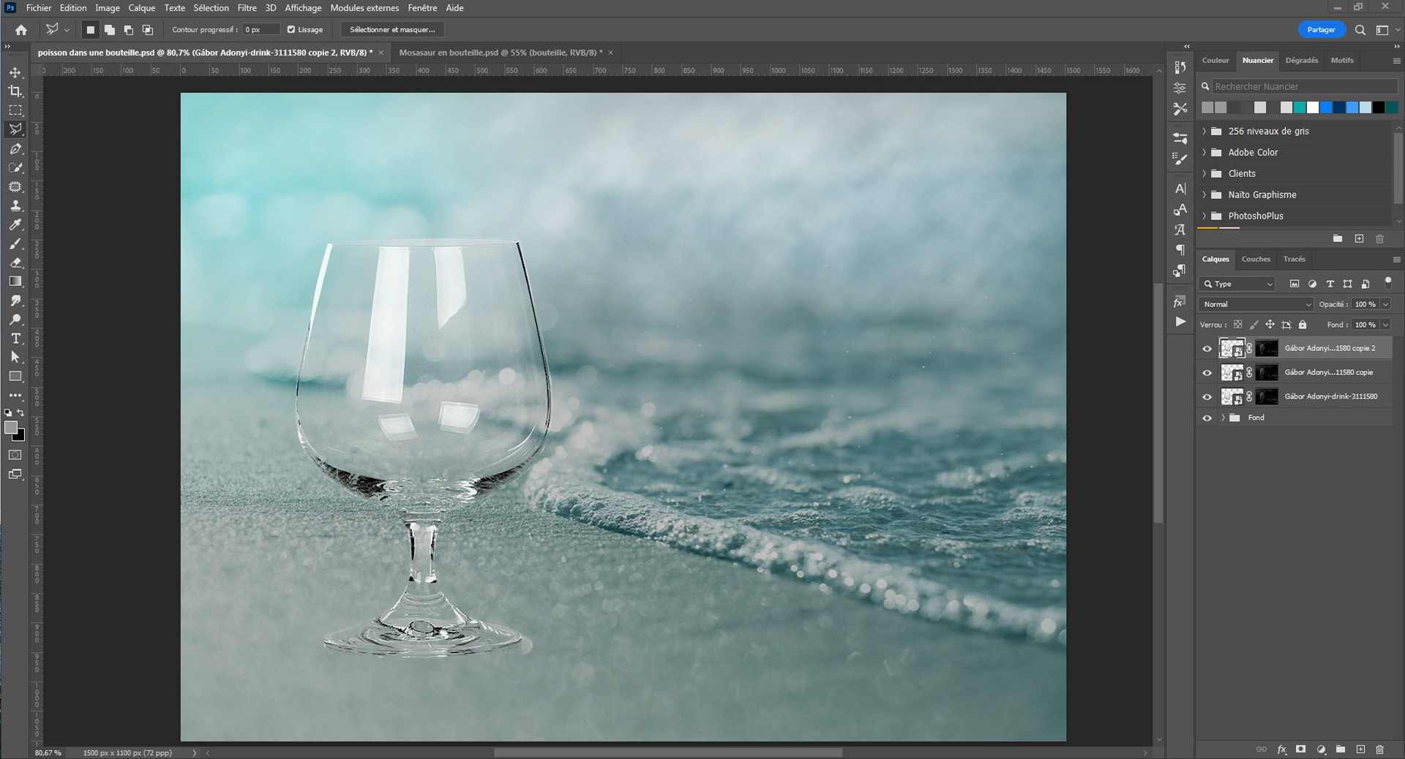Select the Smudge tool
The width and height of the screenshot is (1405, 759).
pyautogui.click(x=15, y=301)
